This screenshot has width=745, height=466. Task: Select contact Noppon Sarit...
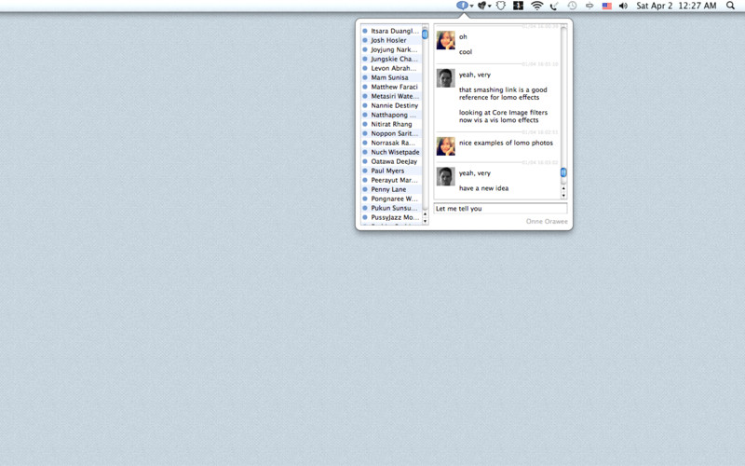coord(391,133)
